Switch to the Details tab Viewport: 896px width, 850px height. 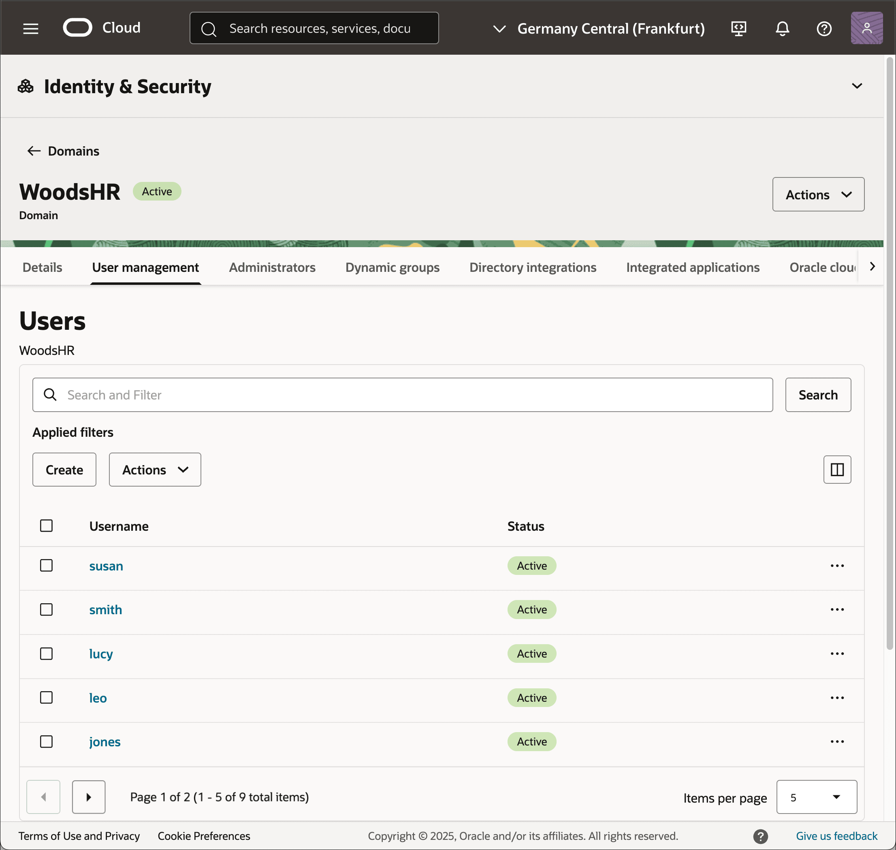43,267
